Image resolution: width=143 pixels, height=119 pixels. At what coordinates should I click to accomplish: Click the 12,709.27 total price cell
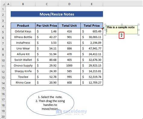point(92,82)
